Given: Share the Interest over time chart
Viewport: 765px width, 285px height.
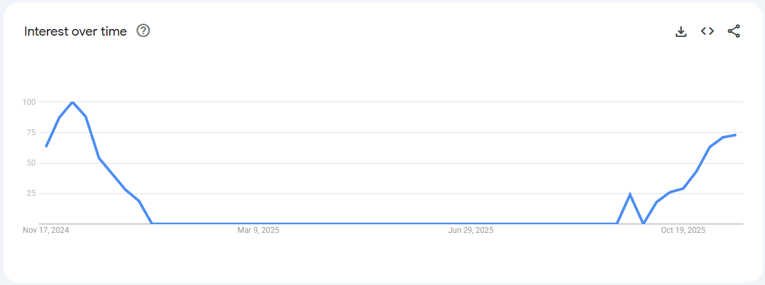Looking at the screenshot, I should (x=734, y=31).
